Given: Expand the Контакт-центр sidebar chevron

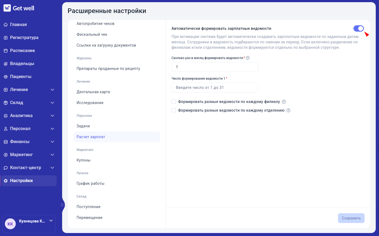Looking at the screenshot, I should pyautogui.click(x=52, y=168).
